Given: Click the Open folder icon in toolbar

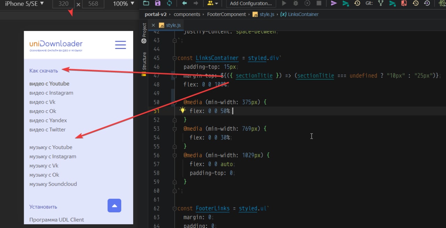Looking at the screenshot, I should pos(146,3).
